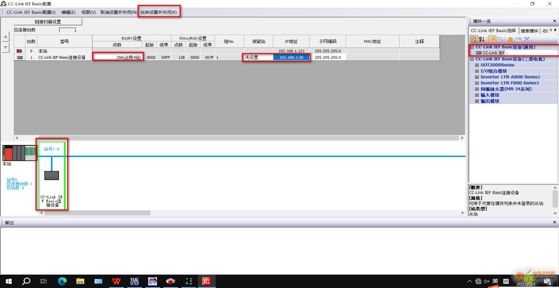Toggle categorized view icon in module list
The width and height of the screenshot is (559, 288).
[x=474, y=39]
